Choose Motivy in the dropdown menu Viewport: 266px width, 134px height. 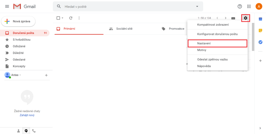pyautogui.click(x=202, y=50)
